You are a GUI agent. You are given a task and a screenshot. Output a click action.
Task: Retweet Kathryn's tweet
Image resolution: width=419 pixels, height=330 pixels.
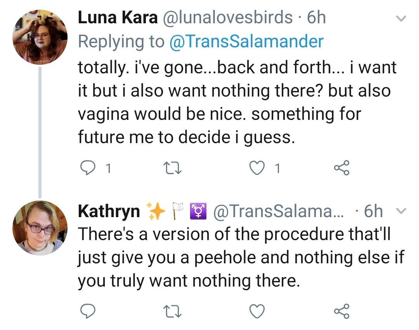pos(172,311)
